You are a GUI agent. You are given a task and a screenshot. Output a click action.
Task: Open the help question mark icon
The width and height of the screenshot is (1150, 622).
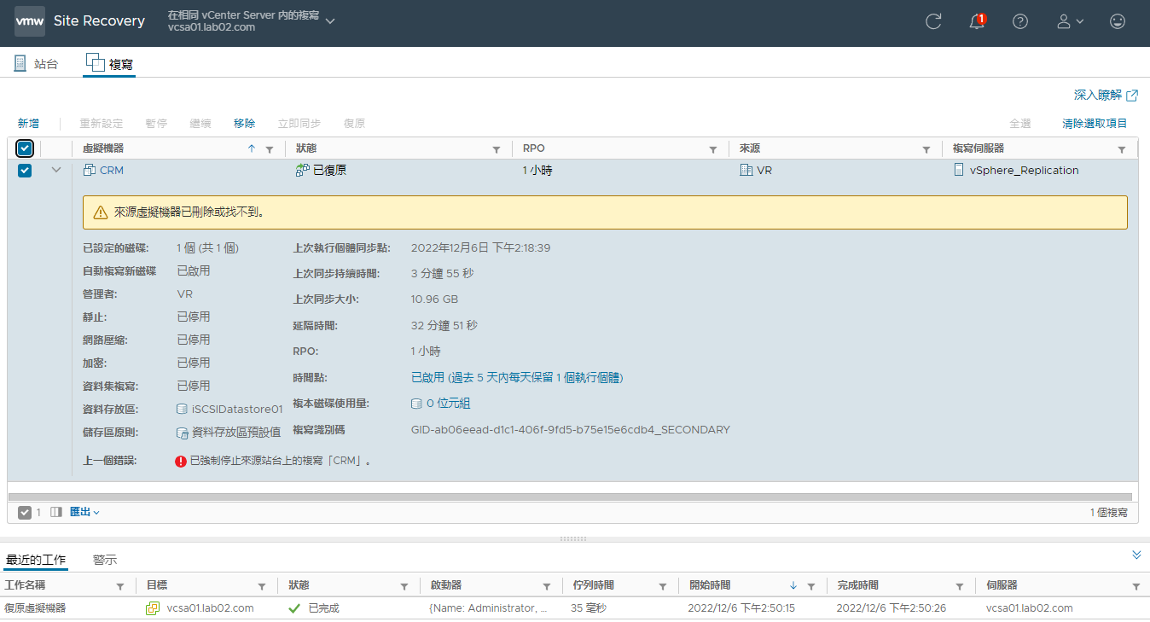click(x=1020, y=21)
